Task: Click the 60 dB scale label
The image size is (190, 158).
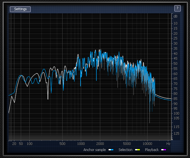Action: pyautogui.click(x=175, y=74)
